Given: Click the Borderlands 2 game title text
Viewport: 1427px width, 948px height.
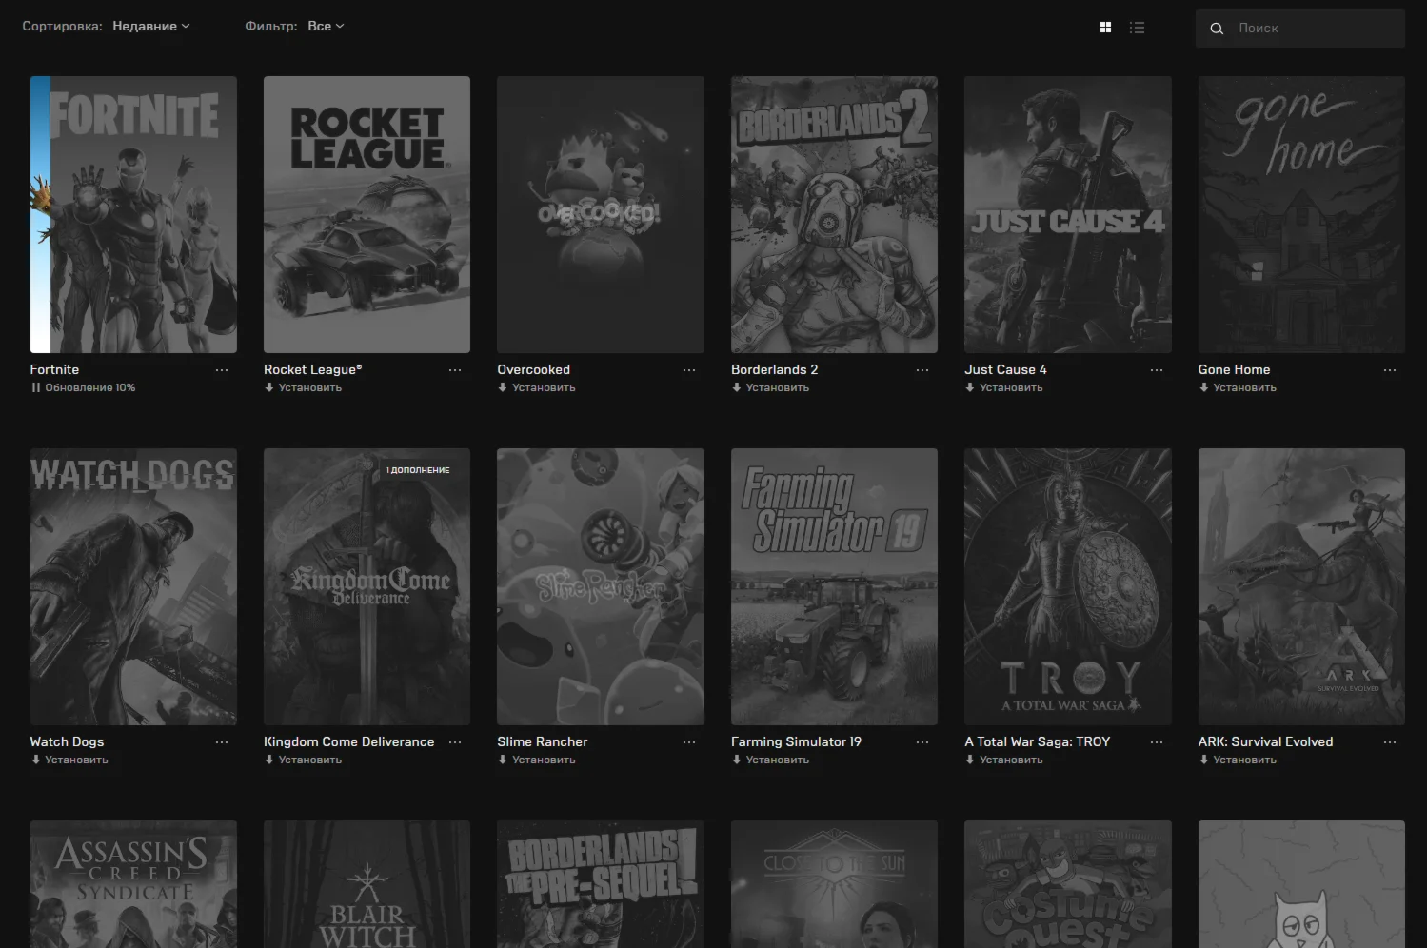Looking at the screenshot, I should coord(774,369).
